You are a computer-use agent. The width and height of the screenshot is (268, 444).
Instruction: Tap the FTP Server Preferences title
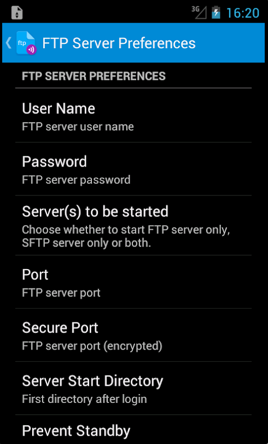point(119,43)
